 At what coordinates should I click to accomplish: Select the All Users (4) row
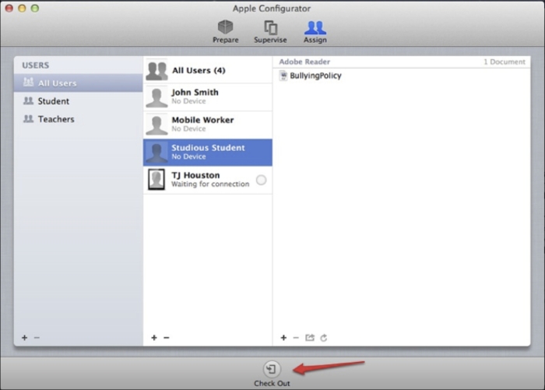coord(208,70)
